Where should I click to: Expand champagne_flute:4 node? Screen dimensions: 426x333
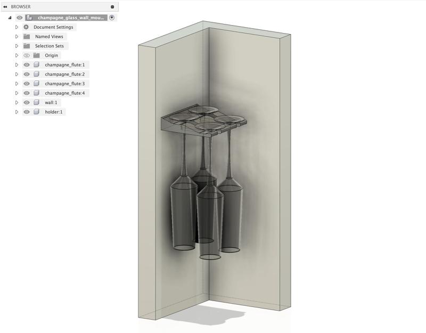[17, 93]
